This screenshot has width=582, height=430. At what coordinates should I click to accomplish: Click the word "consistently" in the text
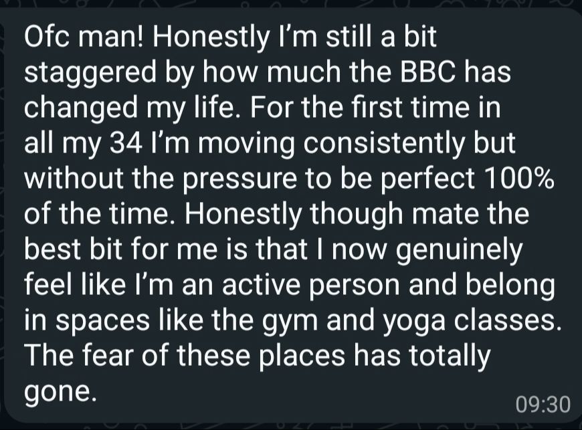pos(384,145)
